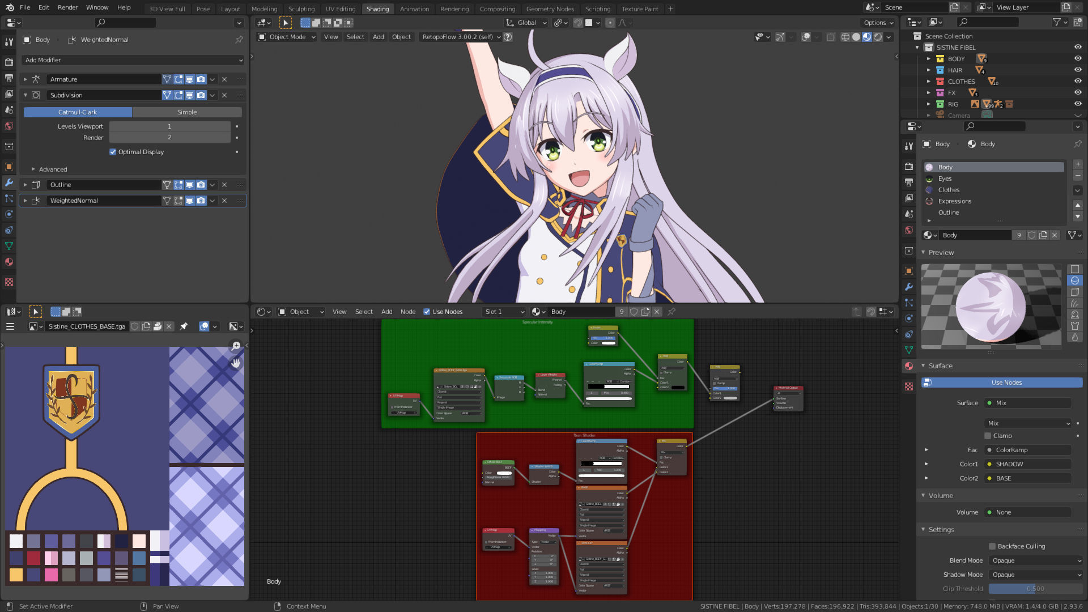Click the RetopoFlow help question icon
The image size is (1088, 612).
point(508,37)
